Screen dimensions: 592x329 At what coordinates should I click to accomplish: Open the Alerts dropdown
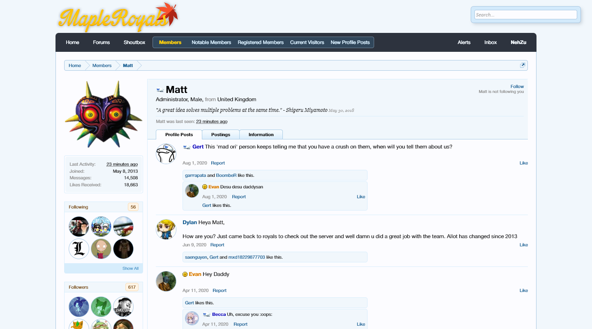(464, 42)
